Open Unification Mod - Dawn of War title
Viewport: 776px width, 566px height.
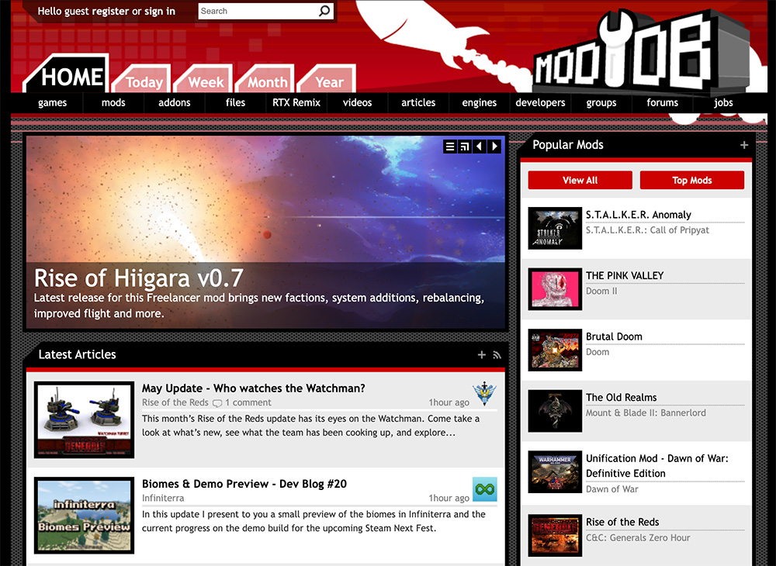tap(657, 466)
